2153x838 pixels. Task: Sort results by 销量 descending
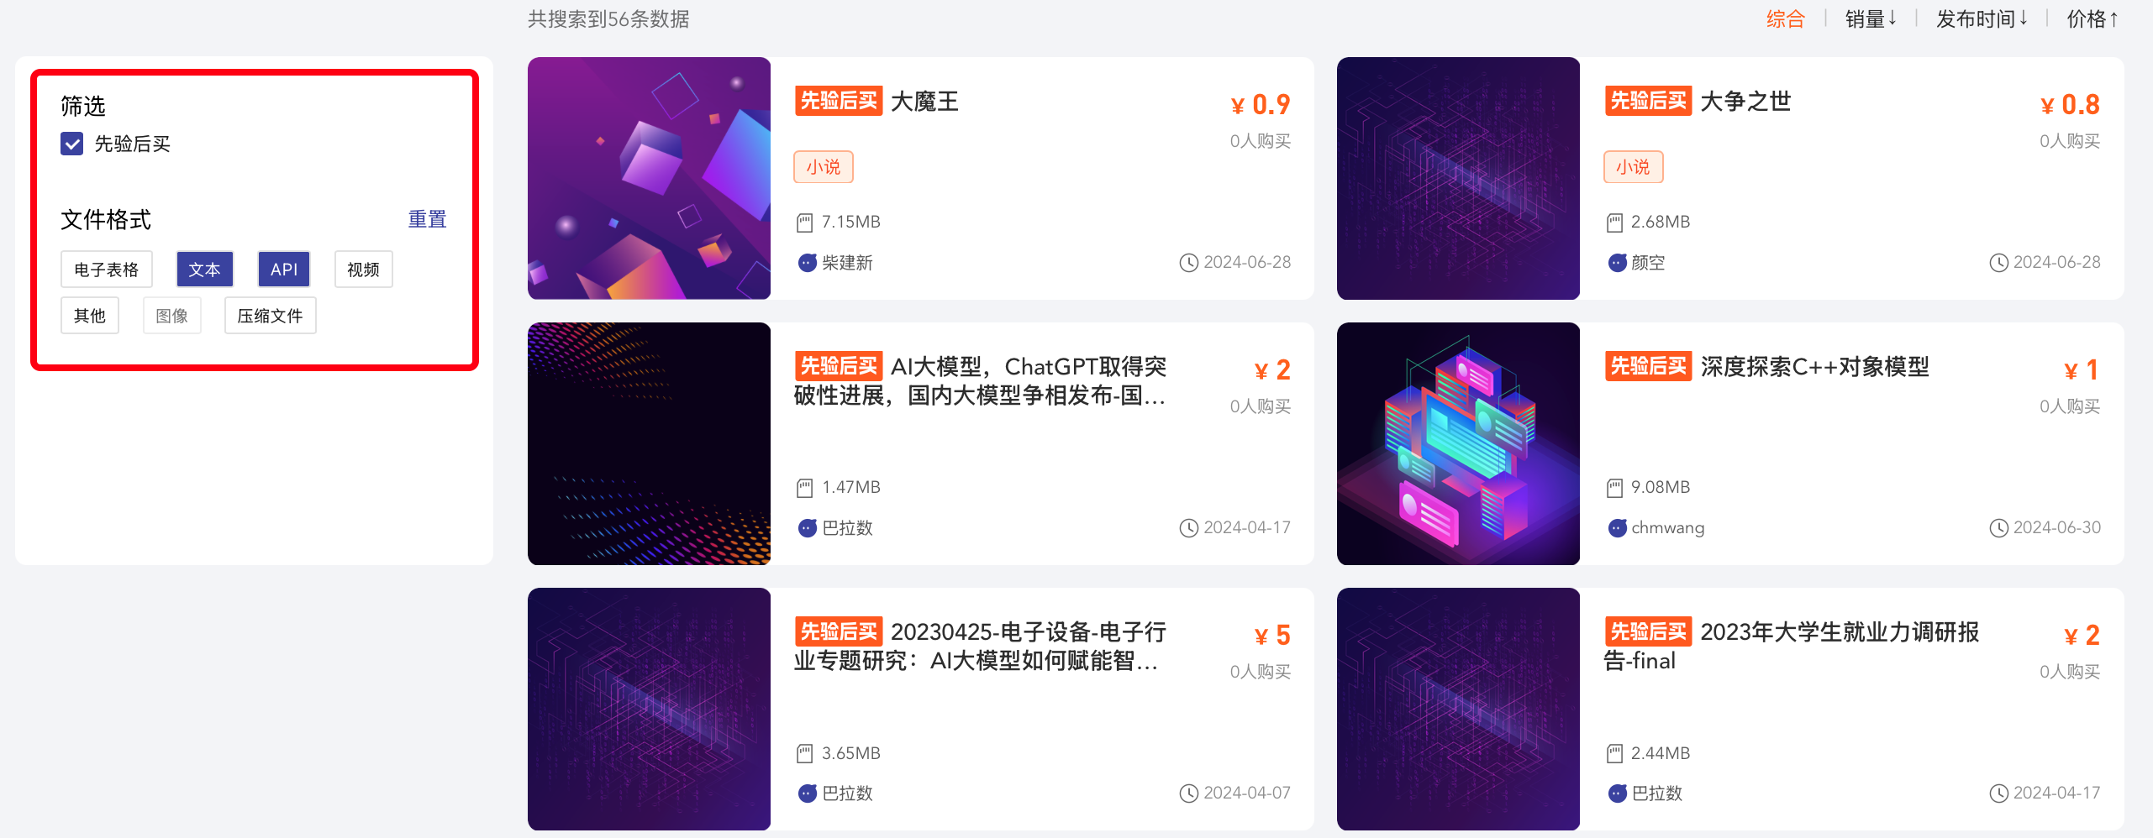pos(1871,18)
